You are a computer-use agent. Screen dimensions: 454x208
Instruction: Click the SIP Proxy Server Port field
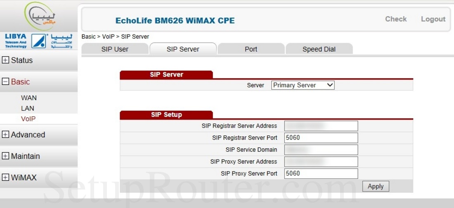[321, 173]
